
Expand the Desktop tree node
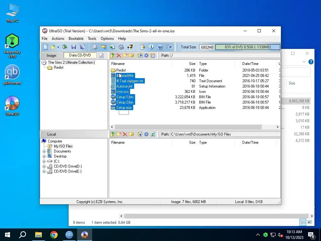pos(44,156)
